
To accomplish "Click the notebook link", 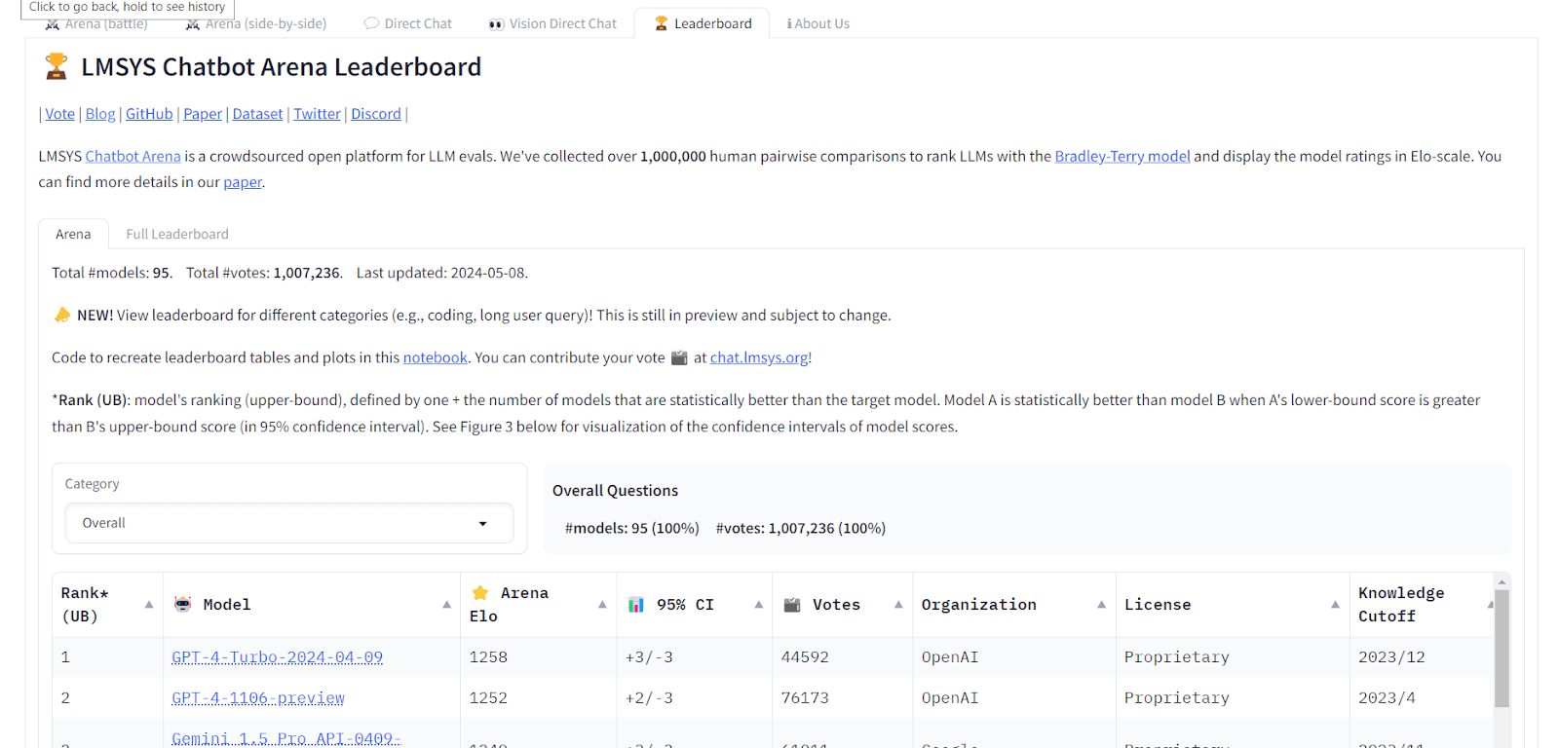I will coord(435,357).
